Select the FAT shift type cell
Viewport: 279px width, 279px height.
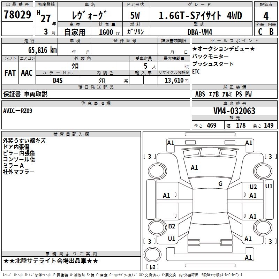point(10,73)
